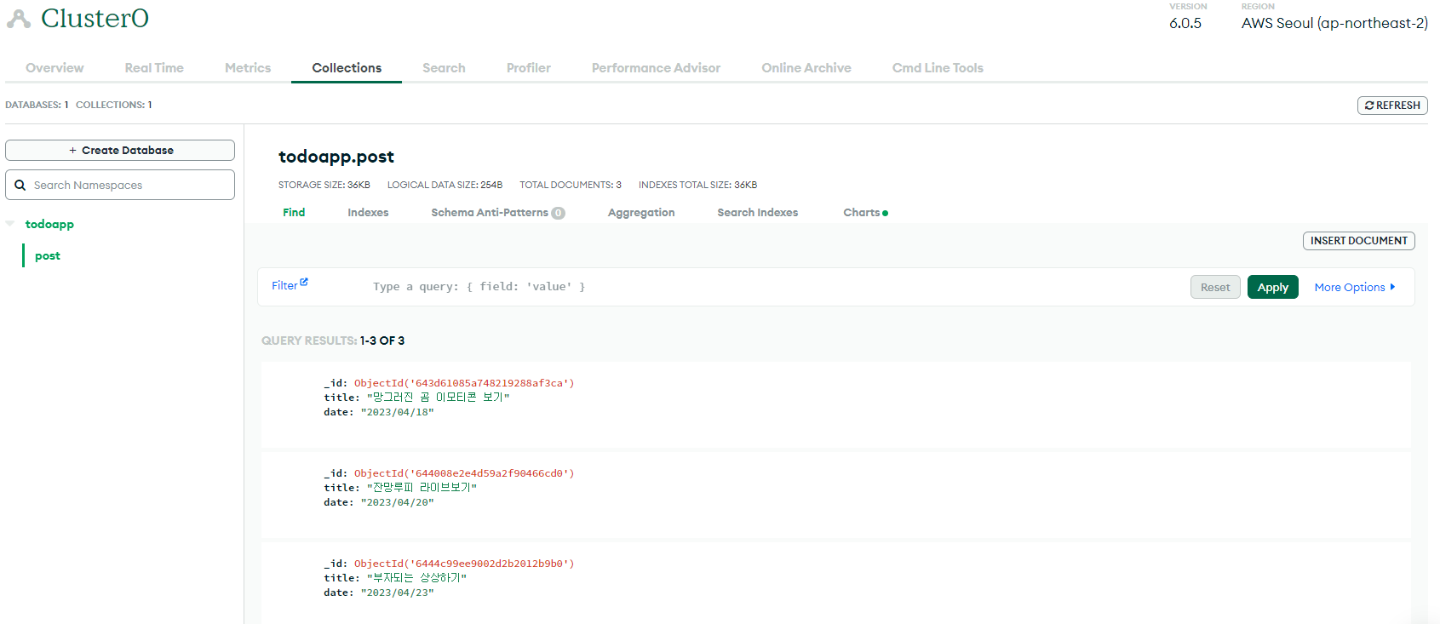The image size is (1440, 624).
Task: Open Search Indexes sub-tab
Action: [757, 213]
